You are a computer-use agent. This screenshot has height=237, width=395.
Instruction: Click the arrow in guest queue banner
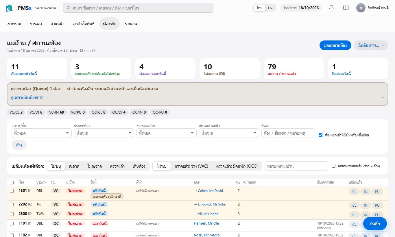click(383, 97)
